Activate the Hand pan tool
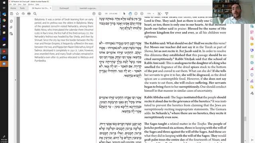 click(x=130, y=14)
